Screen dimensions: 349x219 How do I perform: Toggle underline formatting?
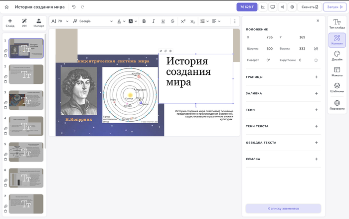click(x=163, y=21)
